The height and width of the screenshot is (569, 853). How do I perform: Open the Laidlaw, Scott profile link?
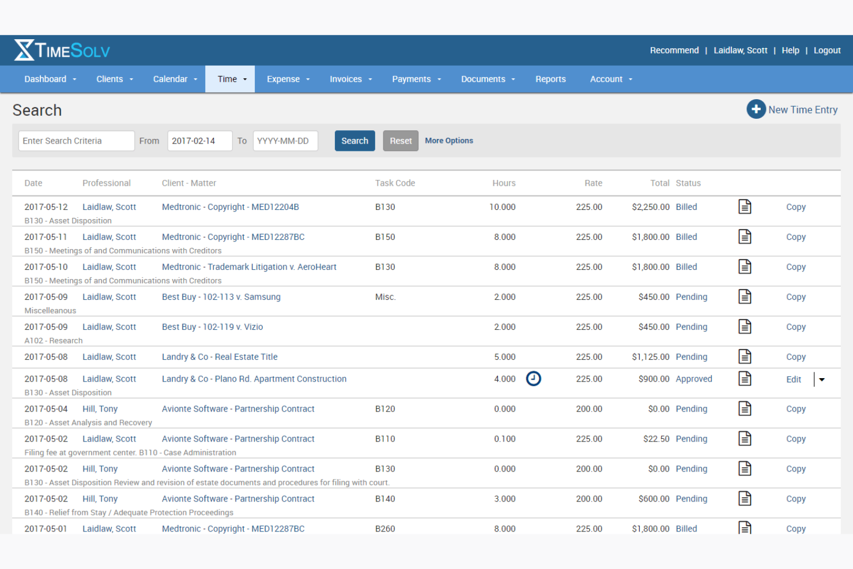[x=741, y=50]
